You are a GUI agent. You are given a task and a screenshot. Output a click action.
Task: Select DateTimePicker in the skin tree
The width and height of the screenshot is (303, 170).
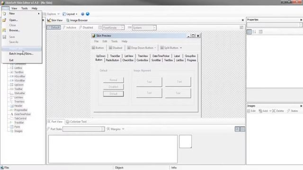click(x=22, y=114)
